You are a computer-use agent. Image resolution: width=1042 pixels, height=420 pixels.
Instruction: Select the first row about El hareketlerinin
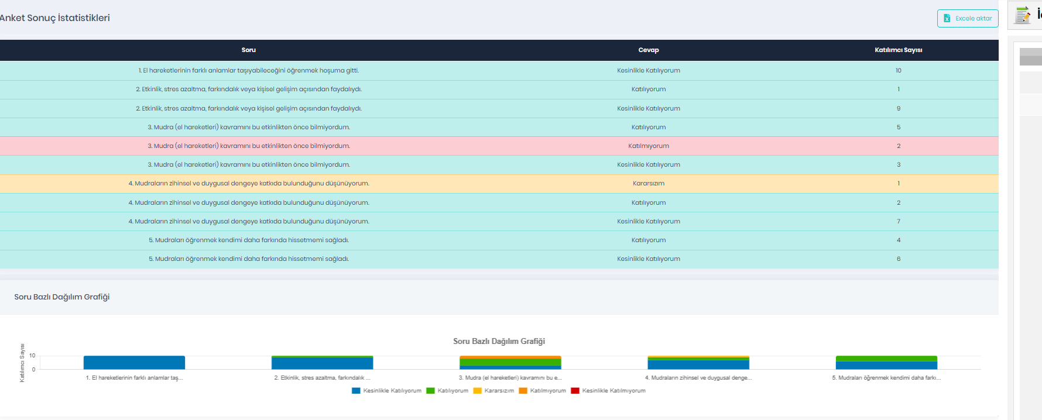[499, 71]
